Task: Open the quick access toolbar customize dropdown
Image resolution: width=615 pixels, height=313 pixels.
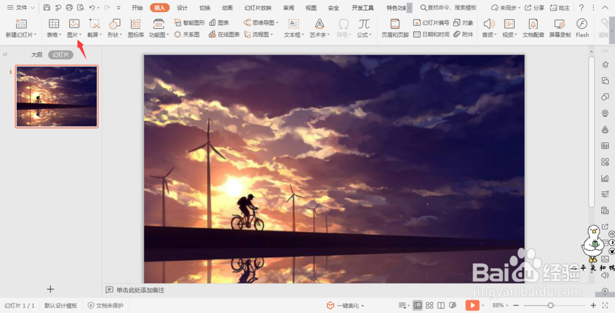Action: coord(119,7)
